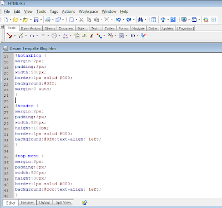The image size is (222, 208).
Task: Open the Tags menu
Action: click(54, 12)
